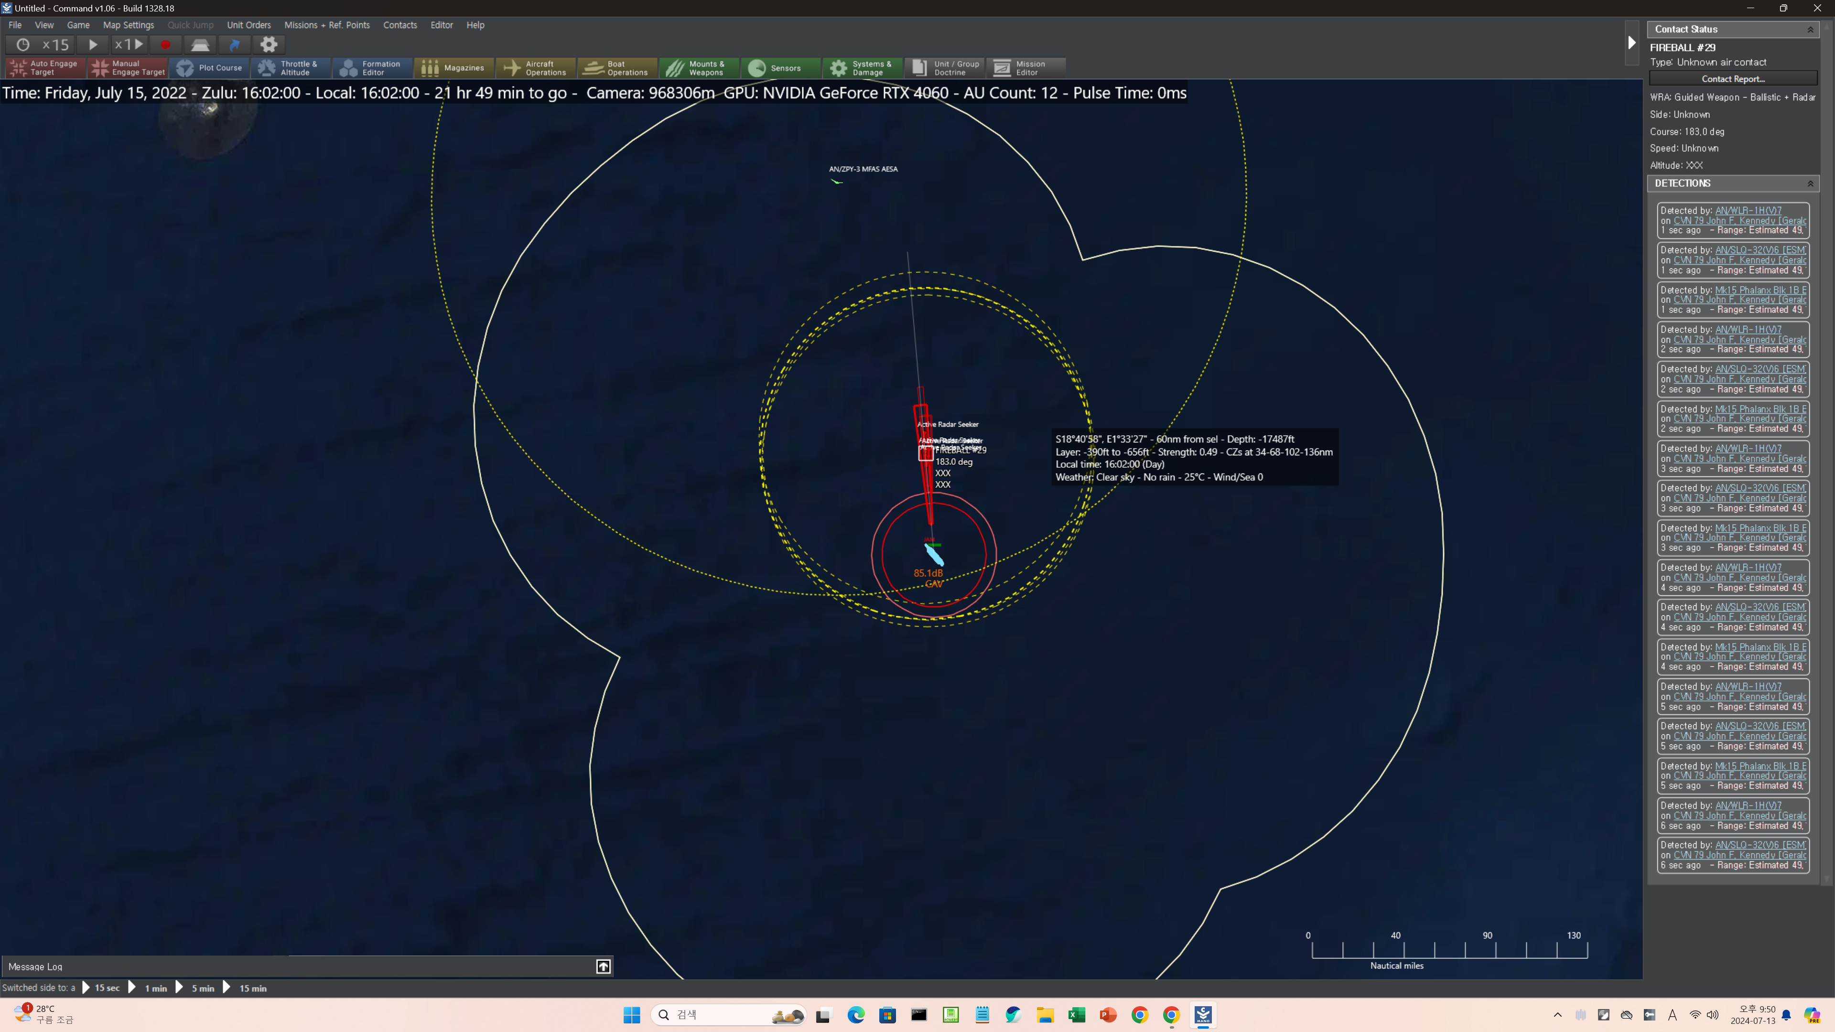Select the FIREBALL #29 contact on map

[925, 453]
